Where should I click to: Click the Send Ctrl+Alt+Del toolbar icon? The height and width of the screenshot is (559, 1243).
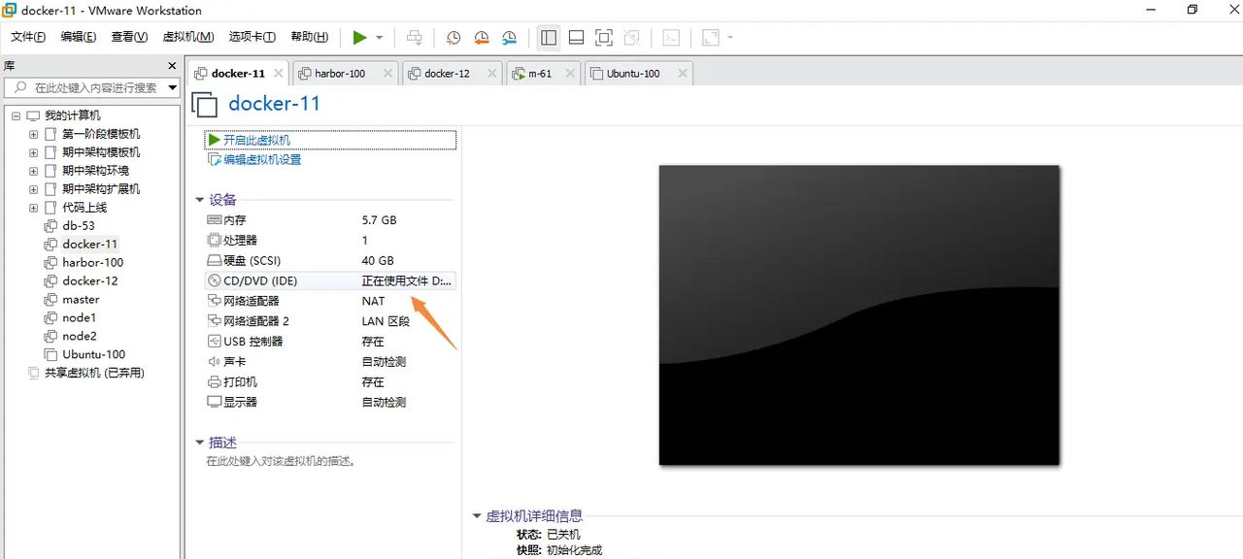point(415,37)
